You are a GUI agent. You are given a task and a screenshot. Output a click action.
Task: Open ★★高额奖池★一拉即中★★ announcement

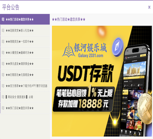point(25,41)
